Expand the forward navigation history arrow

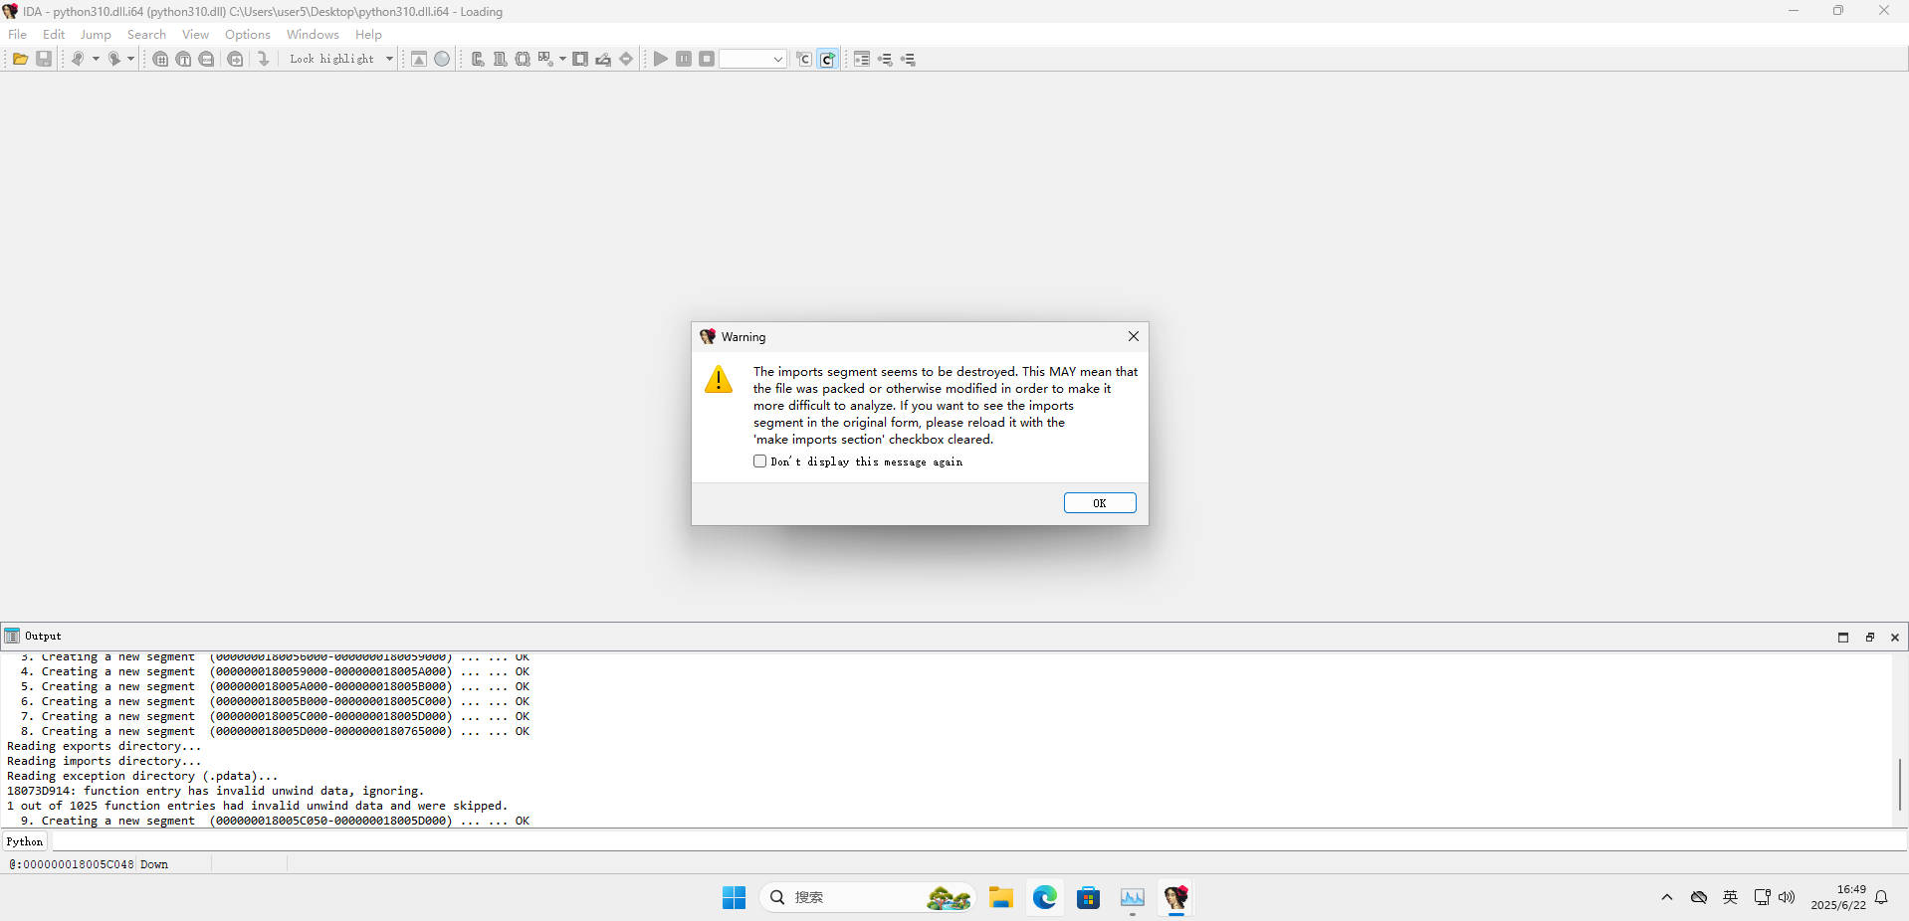130,59
